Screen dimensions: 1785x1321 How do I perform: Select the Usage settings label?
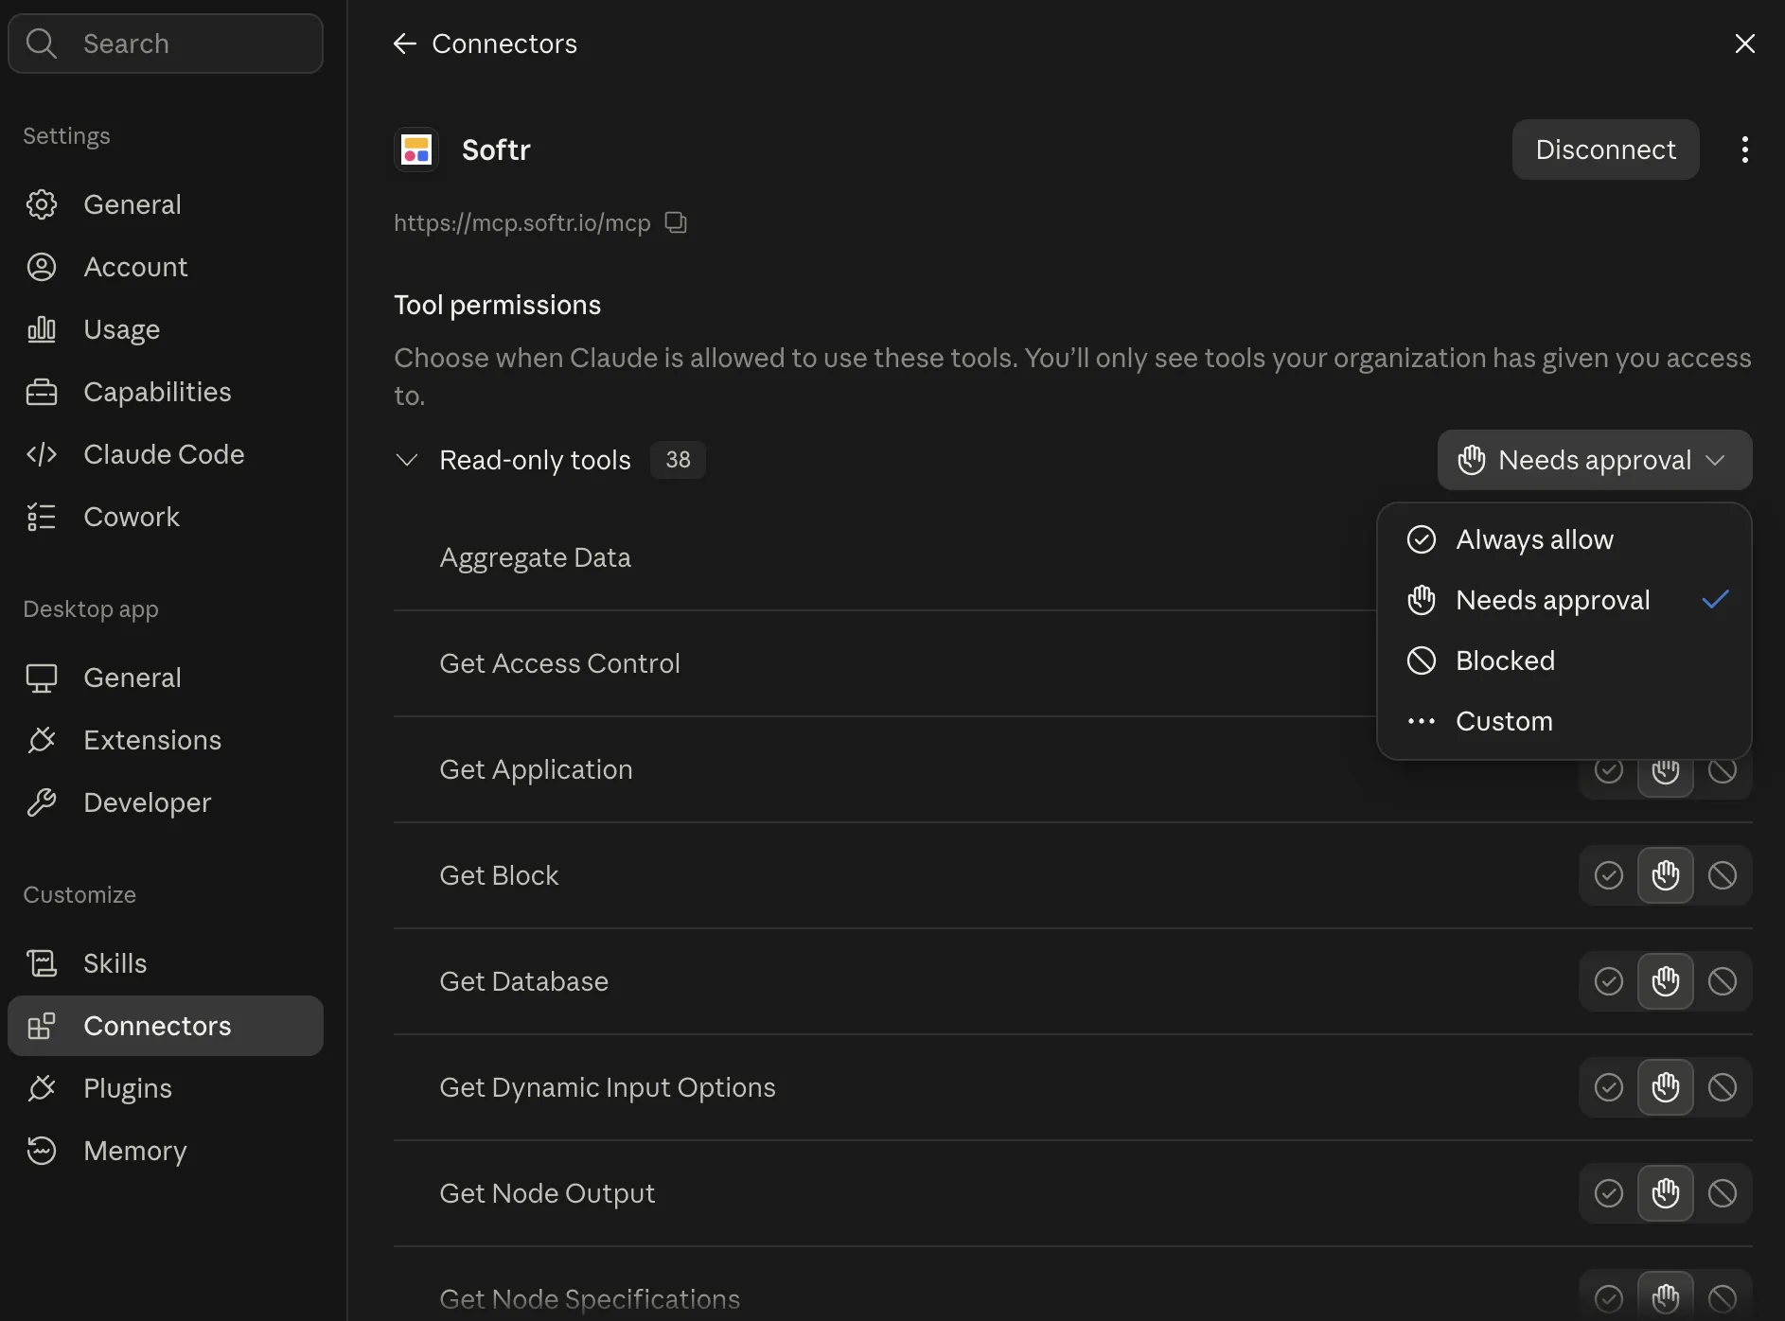(121, 329)
